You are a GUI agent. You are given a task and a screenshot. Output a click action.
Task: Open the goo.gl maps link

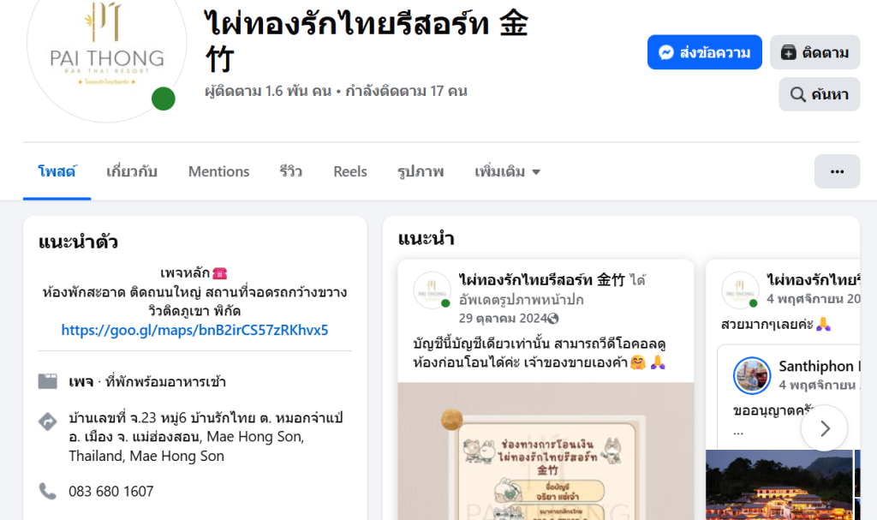[194, 330]
